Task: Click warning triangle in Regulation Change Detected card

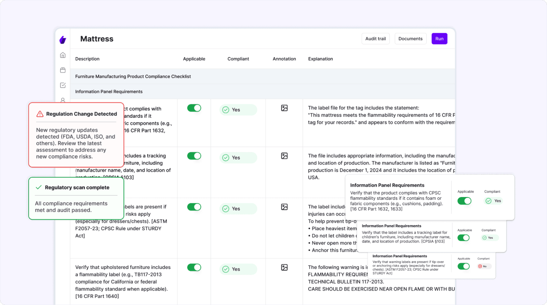Action: (x=40, y=114)
